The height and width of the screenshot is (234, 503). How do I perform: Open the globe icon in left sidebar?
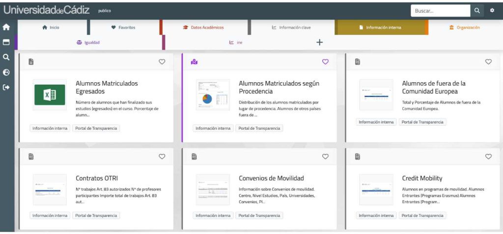click(6, 72)
